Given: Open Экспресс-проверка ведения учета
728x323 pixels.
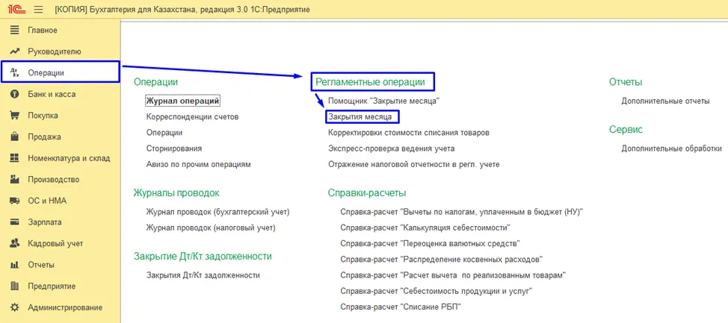Looking at the screenshot, I should coord(392,148).
